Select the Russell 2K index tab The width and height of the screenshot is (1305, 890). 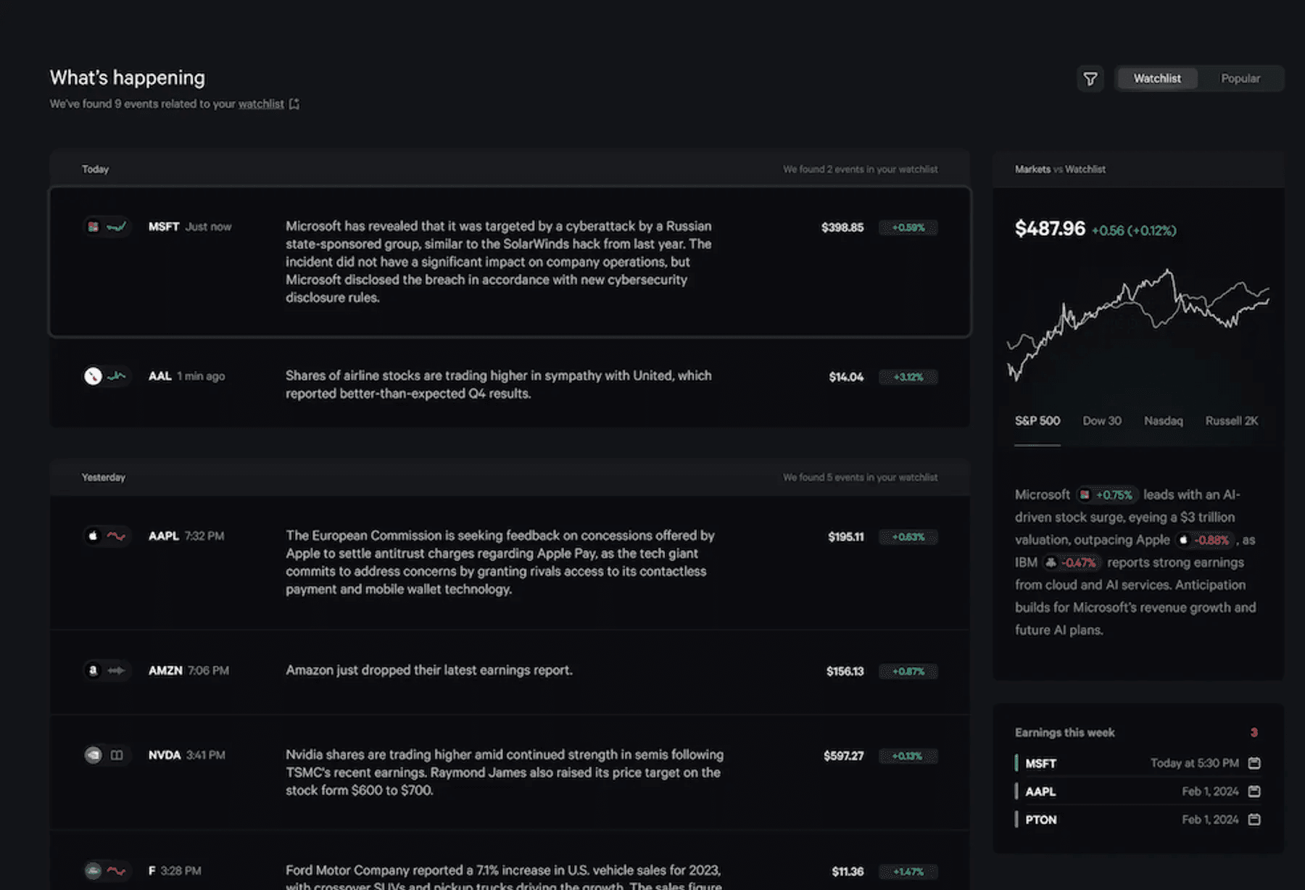(1231, 420)
